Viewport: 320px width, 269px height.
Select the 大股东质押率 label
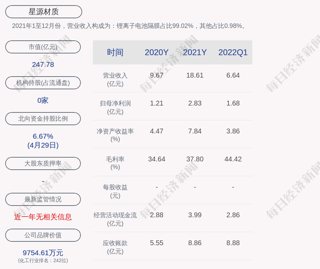(x=43, y=163)
